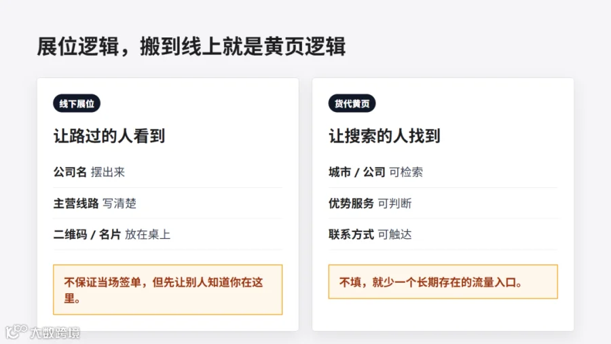Select the 公司名 摆出来 row

168,172
